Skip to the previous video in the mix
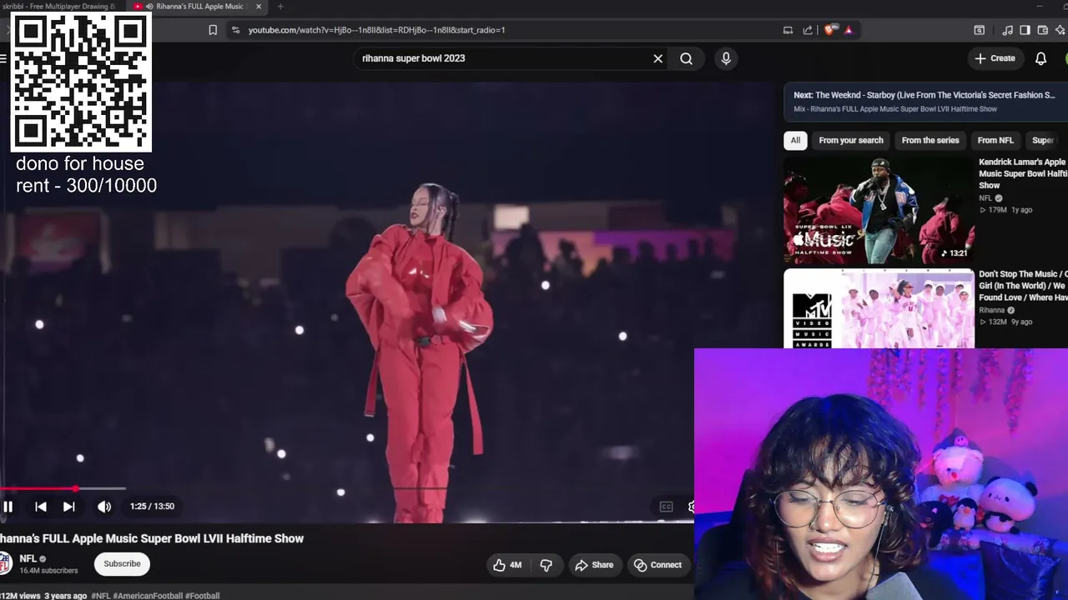Image resolution: width=1068 pixels, height=600 pixels. tap(40, 507)
